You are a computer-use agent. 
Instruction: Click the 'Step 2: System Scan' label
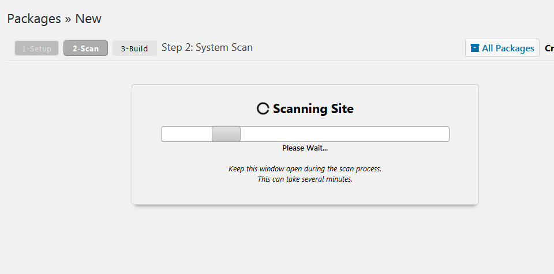[x=207, y=47]
